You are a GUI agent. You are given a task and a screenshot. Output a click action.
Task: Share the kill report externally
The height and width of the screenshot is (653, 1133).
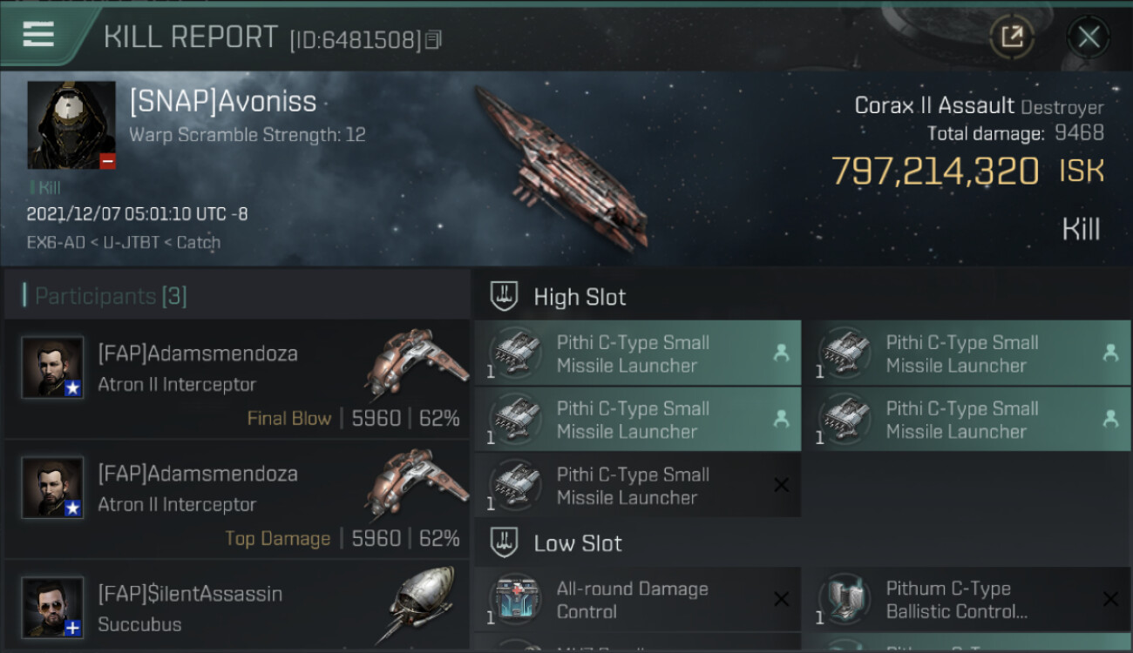coord(1011,37)
